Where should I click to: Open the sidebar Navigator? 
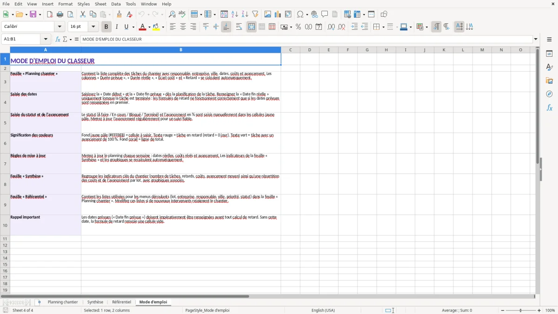(549, 94)
